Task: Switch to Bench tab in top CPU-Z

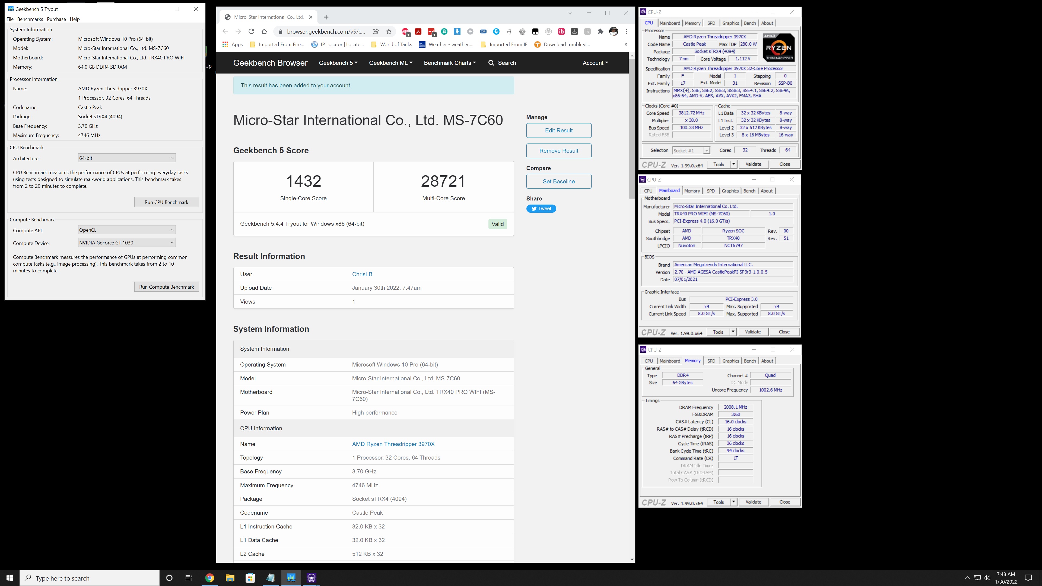Action: (x=749, y=23)
